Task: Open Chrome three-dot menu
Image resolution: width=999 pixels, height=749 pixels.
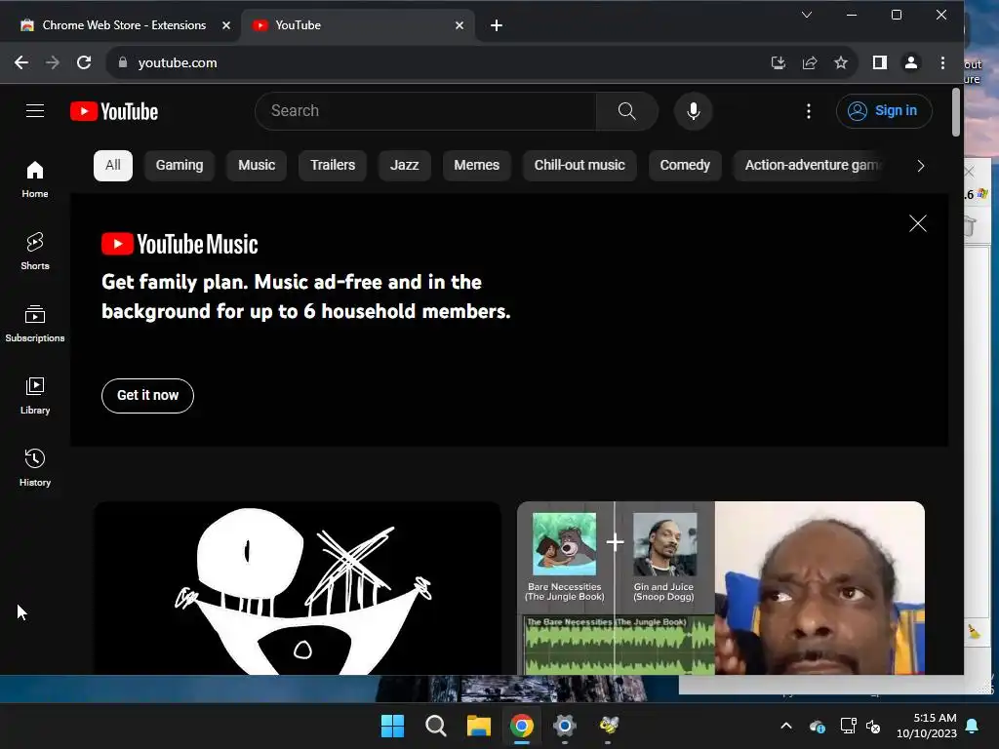Action: 943,62
